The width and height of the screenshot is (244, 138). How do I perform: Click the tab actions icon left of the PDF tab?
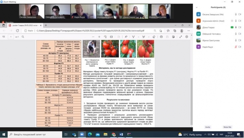click(x=3, y=25)
